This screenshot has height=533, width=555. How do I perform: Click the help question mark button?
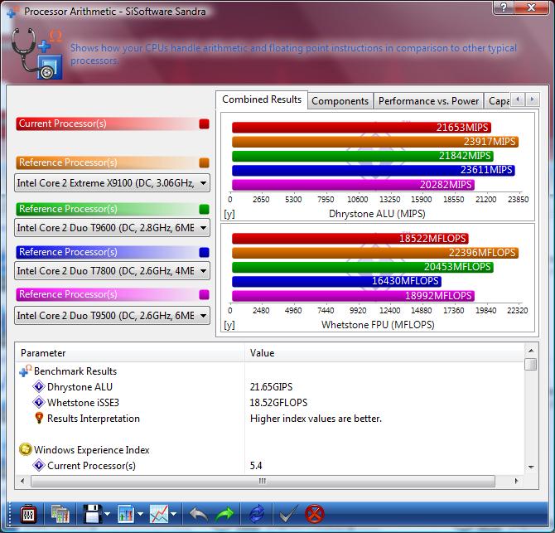[x=504, y=7]
